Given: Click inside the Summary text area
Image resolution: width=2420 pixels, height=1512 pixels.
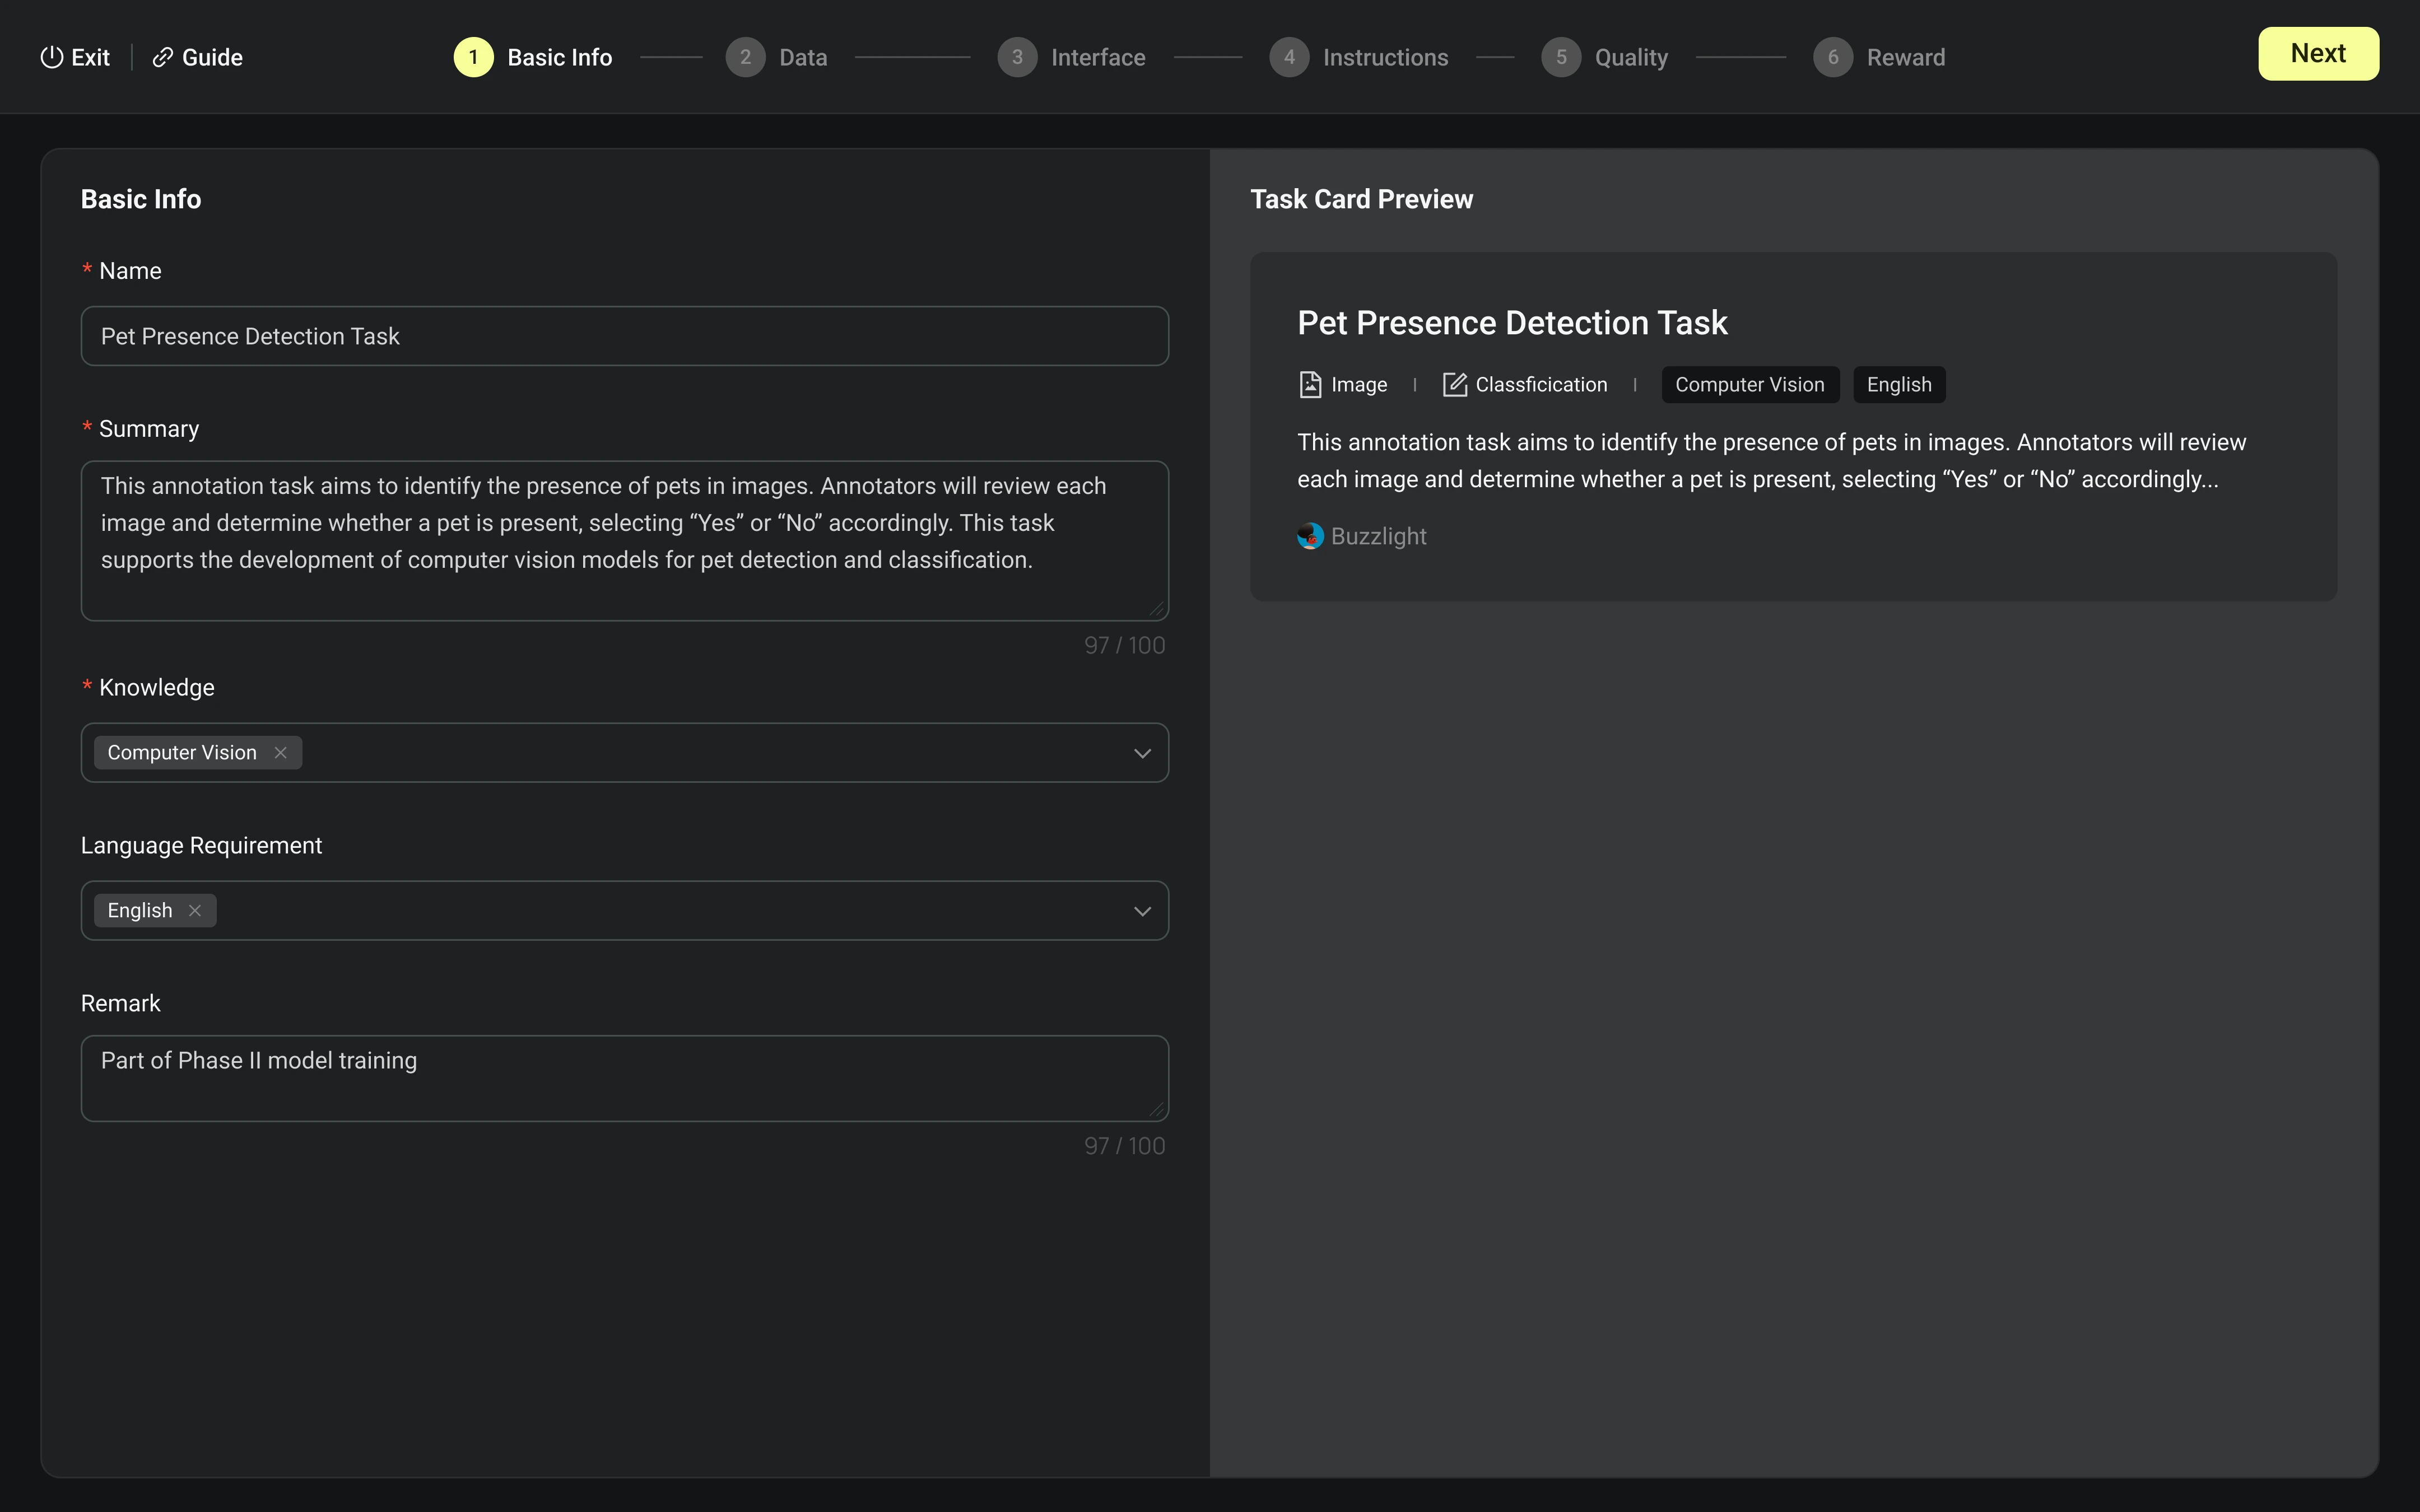Looking at the screenshot, I should [x=624, y=540].
